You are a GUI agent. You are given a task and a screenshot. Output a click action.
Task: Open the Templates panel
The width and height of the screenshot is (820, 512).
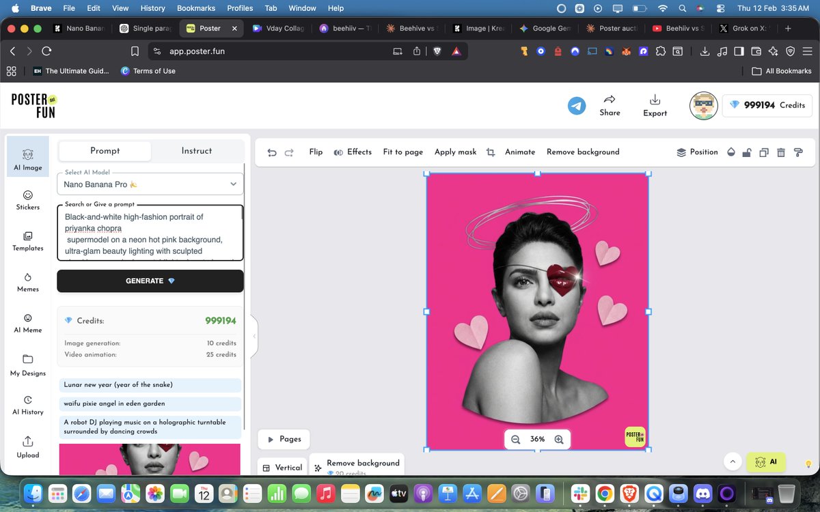click(28, 241)
